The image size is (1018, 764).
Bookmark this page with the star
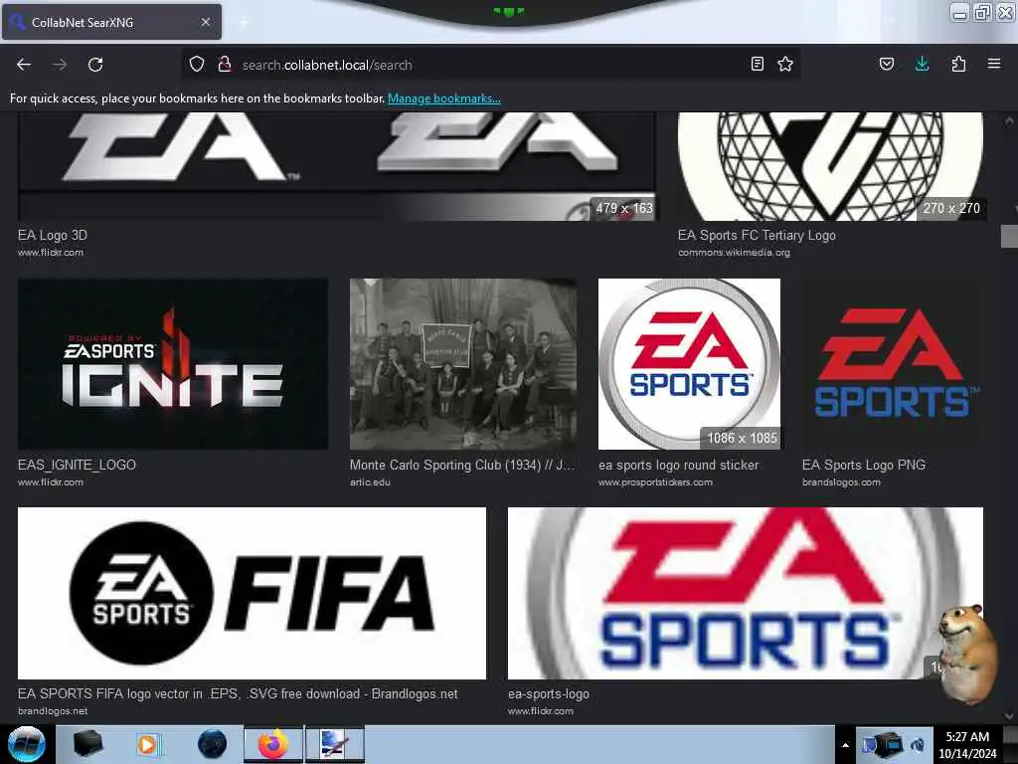(x=785, y=64)
